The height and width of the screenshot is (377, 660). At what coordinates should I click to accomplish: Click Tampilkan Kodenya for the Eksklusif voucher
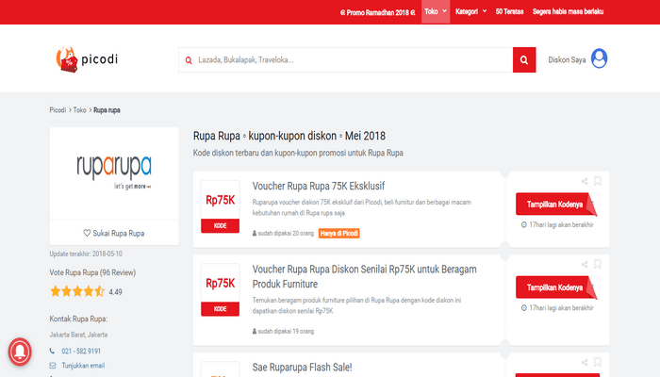point(556,205)
